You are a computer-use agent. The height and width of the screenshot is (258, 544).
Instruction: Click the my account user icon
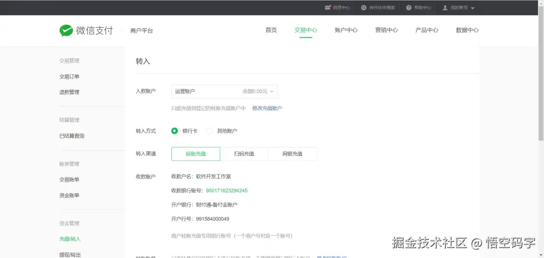click(x=445, y=8)
